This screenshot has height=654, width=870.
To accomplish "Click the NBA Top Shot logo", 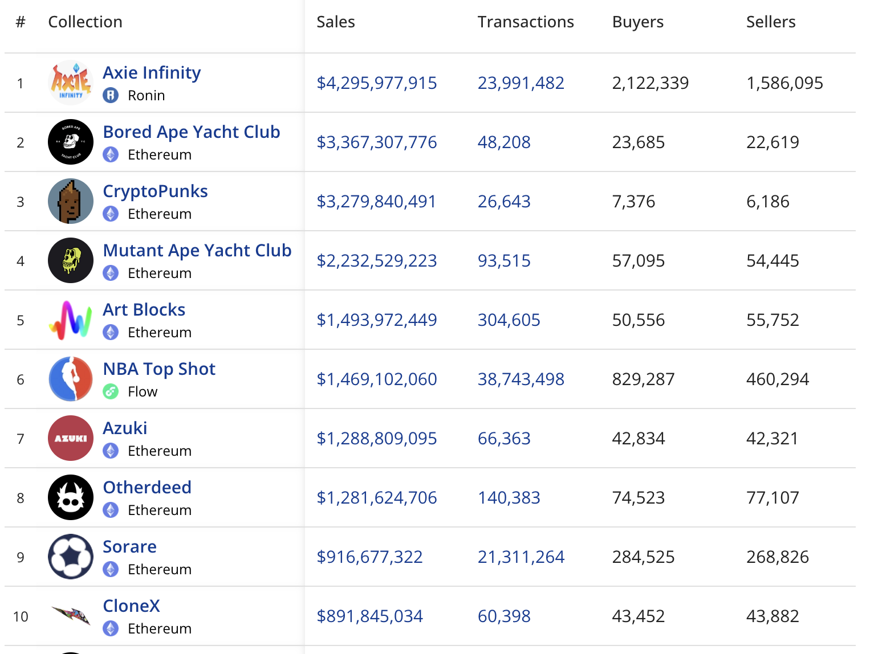I will pos(71,379).
